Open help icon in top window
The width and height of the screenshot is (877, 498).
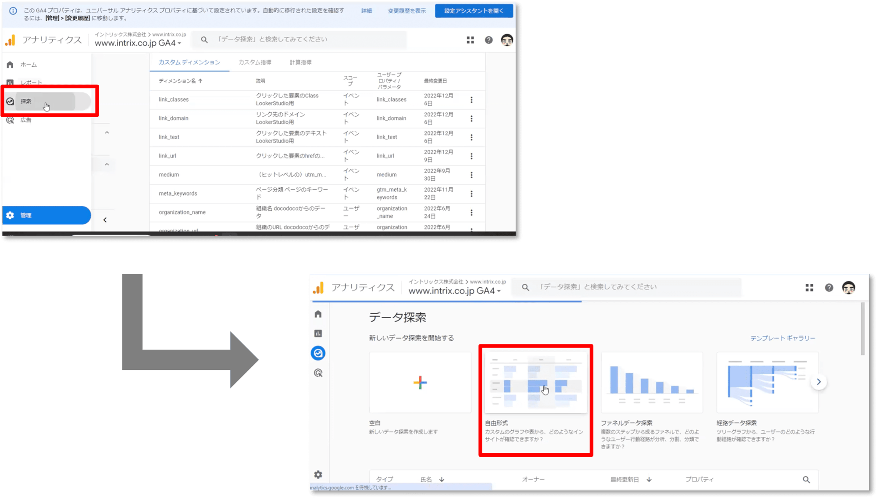click(488, 40)
